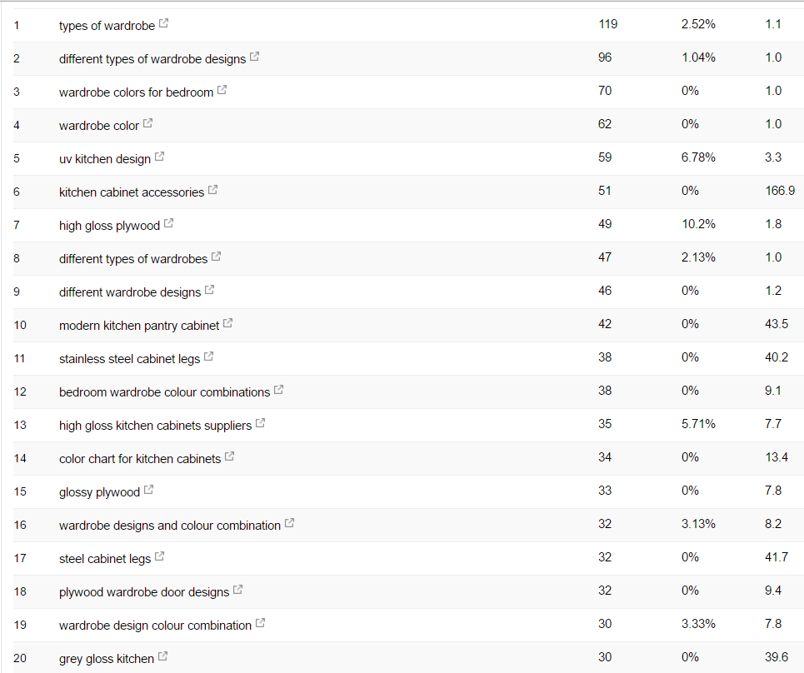The width and height of the screenshot is (804, 673).
Task: Select the different types of wardrobe designs query
Action: click(152, 59)
